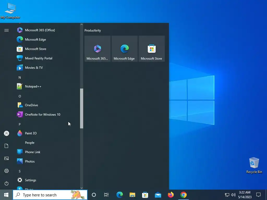Switch to Google Chrome on the taskbar
The image size is (267, 200).
[x=183, y=195]
